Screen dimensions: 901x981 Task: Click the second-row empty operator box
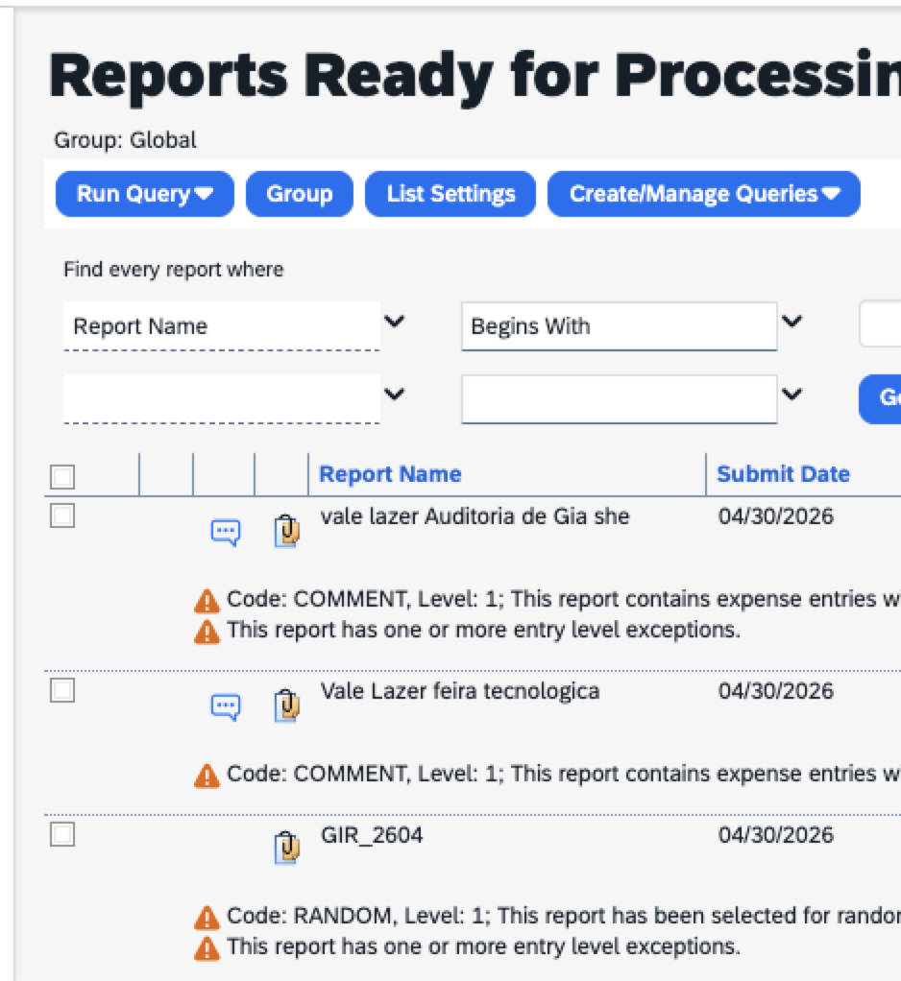click(x=620, y=399)
